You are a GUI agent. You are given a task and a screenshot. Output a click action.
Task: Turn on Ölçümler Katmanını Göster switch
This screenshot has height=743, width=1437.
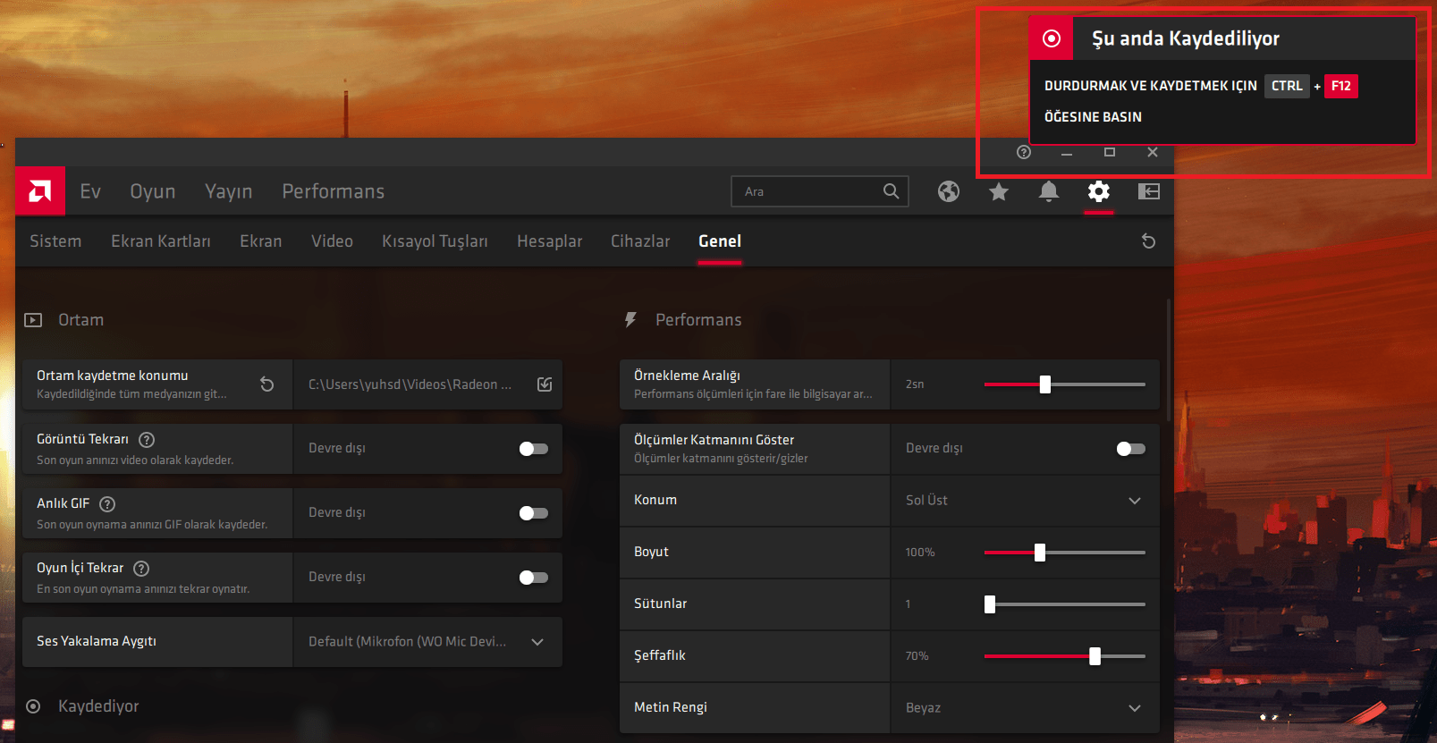pos(1130,449)
